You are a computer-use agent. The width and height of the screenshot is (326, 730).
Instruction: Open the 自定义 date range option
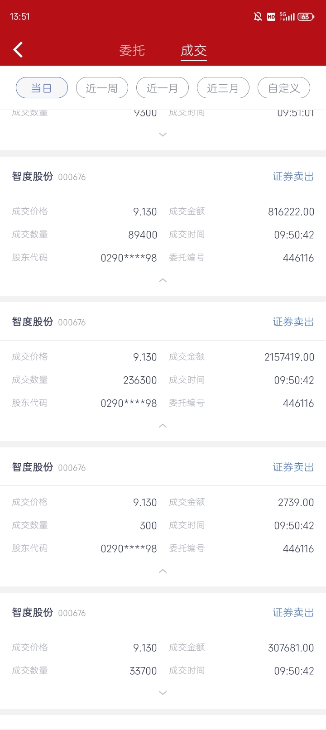(x=283, y=88)
